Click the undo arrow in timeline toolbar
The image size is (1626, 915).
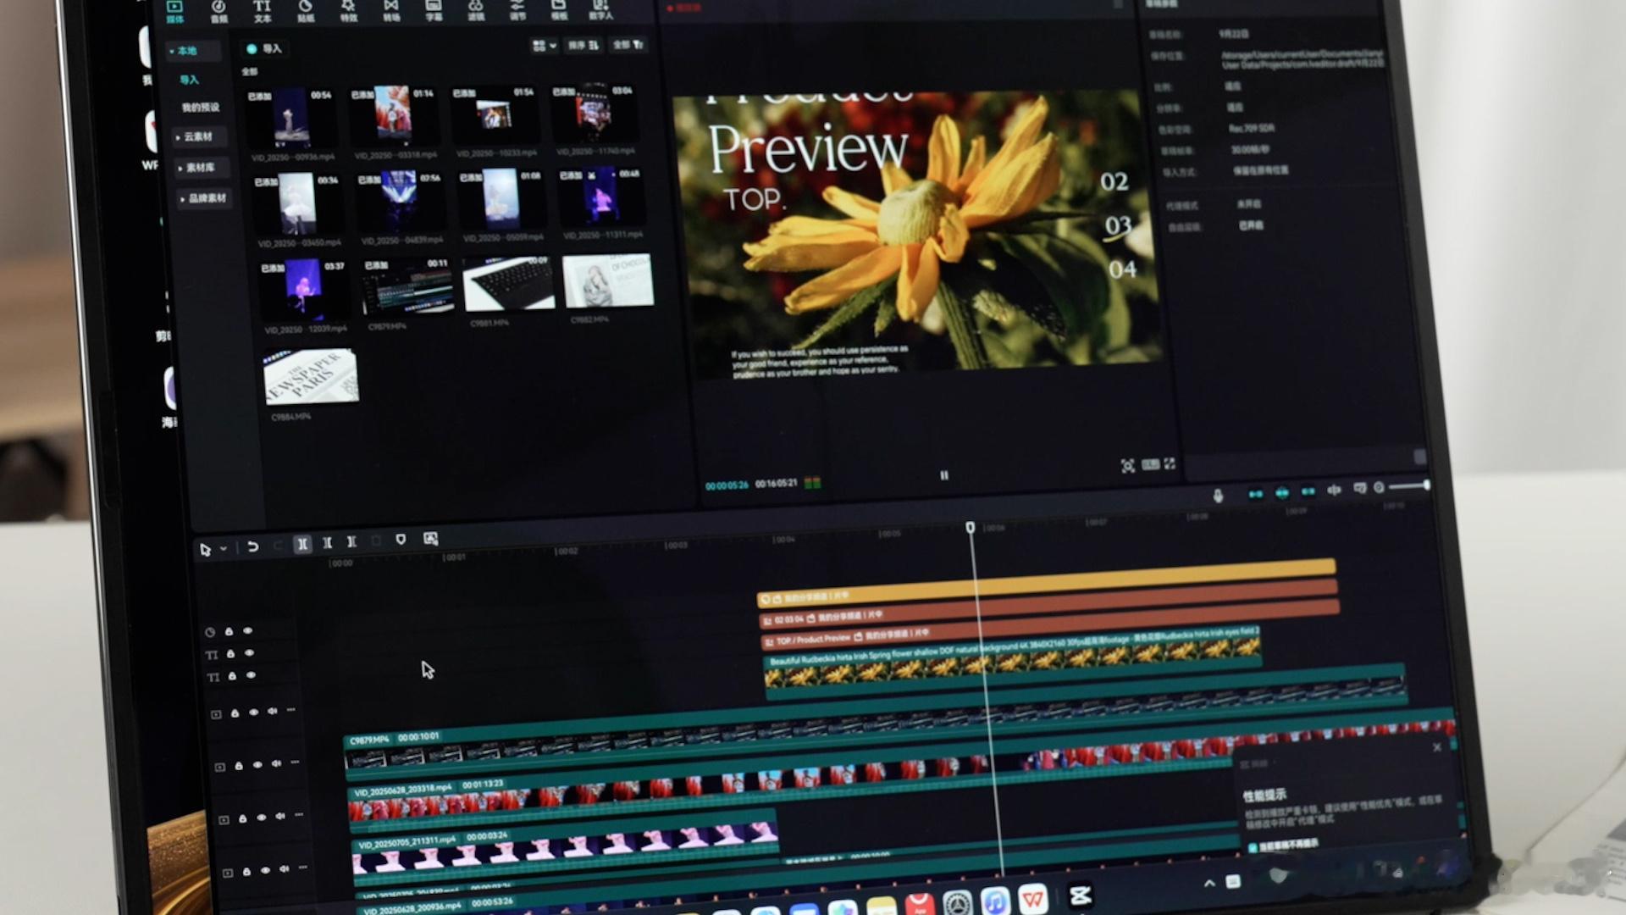pyautogui.click(x=252, y=546)
